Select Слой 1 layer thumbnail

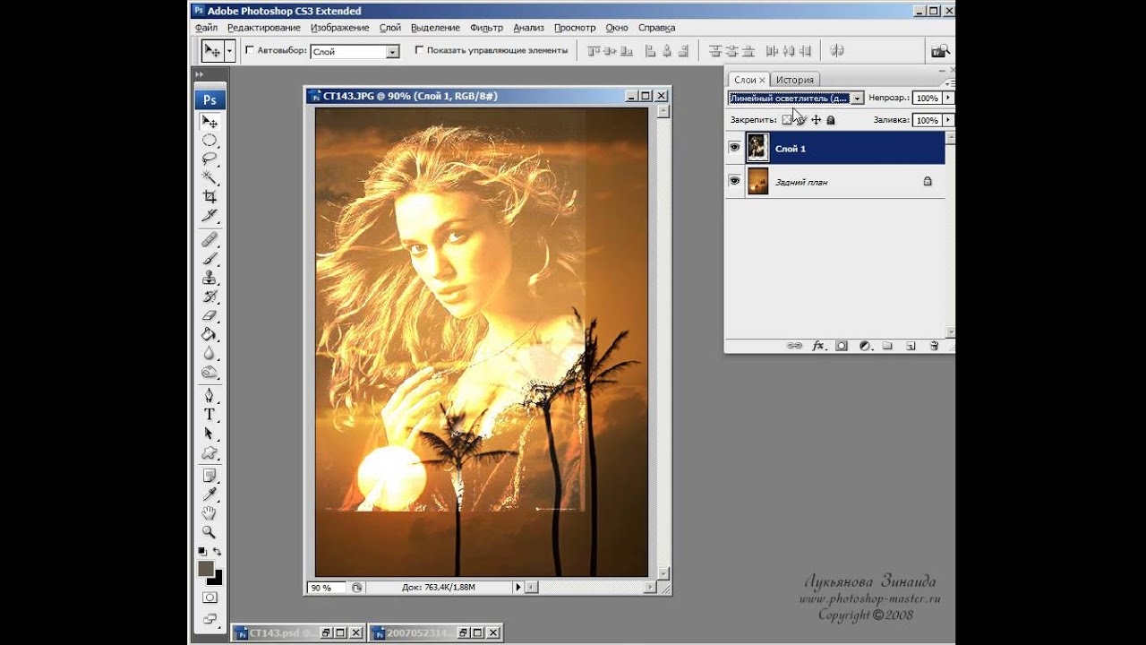pos(757,148)
